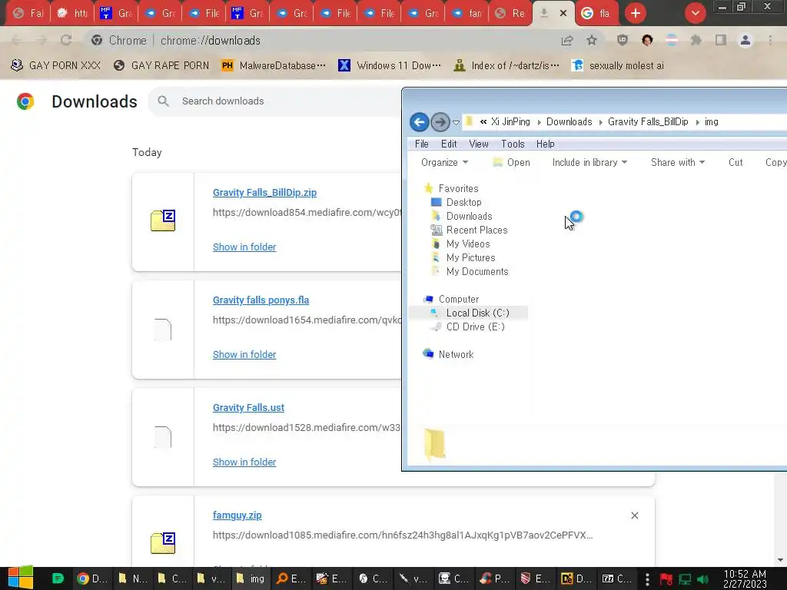
Task: Click the zip file icon for Gravity Falls_BillDip.zip
Action: click(163, 220)
